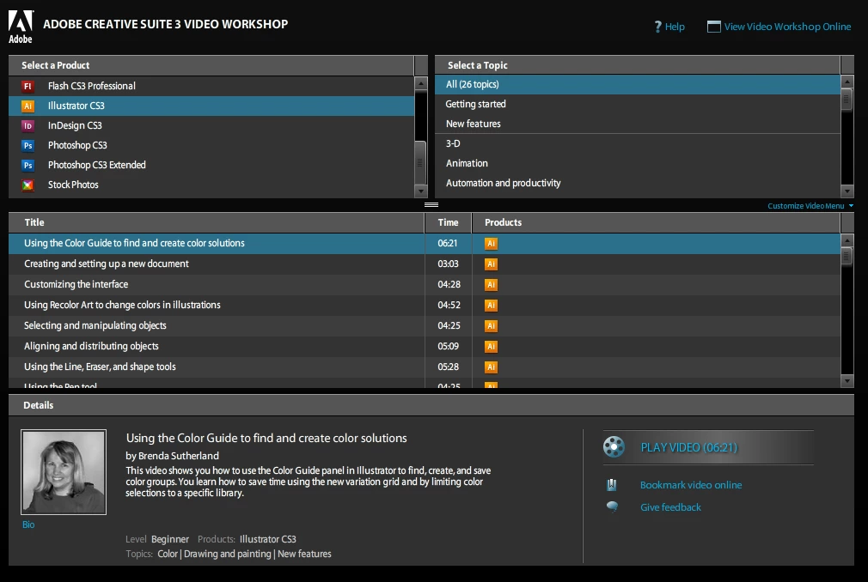Click Ai icon in Color Guide row

coord(491,244)
